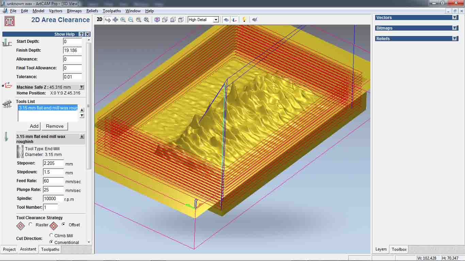Expand the Machine Safe Z section

(x=81, y=87)
